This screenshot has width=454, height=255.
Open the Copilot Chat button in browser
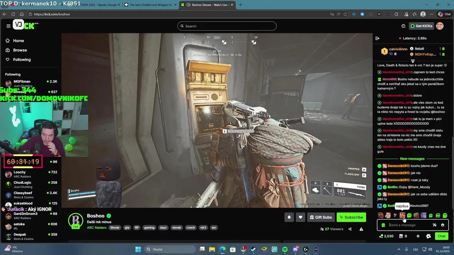[445, 14]
